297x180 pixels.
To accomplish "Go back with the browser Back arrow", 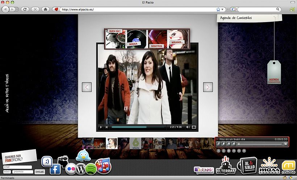I will 6,9.
